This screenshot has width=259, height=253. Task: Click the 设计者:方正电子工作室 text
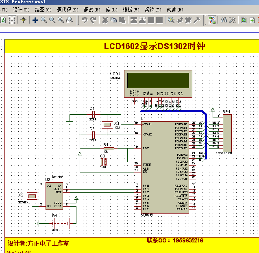click(38, 243)
